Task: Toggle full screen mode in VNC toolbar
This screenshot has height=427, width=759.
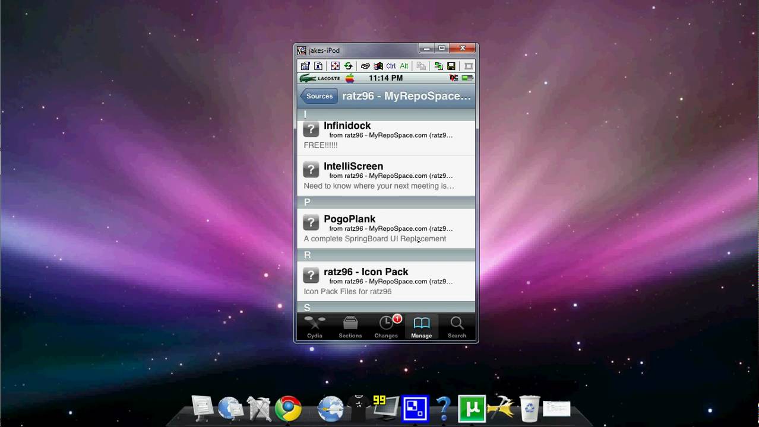Action: pyautogui.click(x=335, y=66)
